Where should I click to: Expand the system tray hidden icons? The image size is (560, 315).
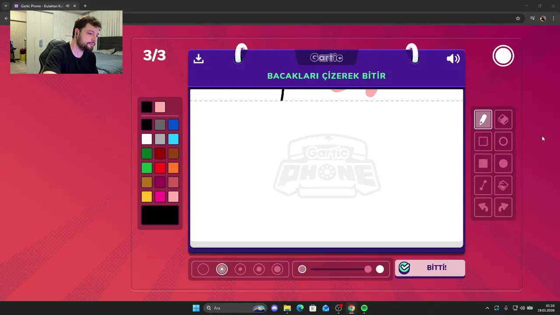(x=487, y=308)
